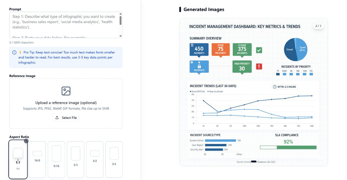Switch to 3:2 aspect ratio
The image size is (347, 180).
(95, 159)
